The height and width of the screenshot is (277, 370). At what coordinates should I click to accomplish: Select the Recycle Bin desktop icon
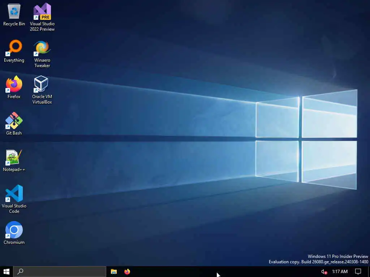pyautogui.click(x=14, y=14)
